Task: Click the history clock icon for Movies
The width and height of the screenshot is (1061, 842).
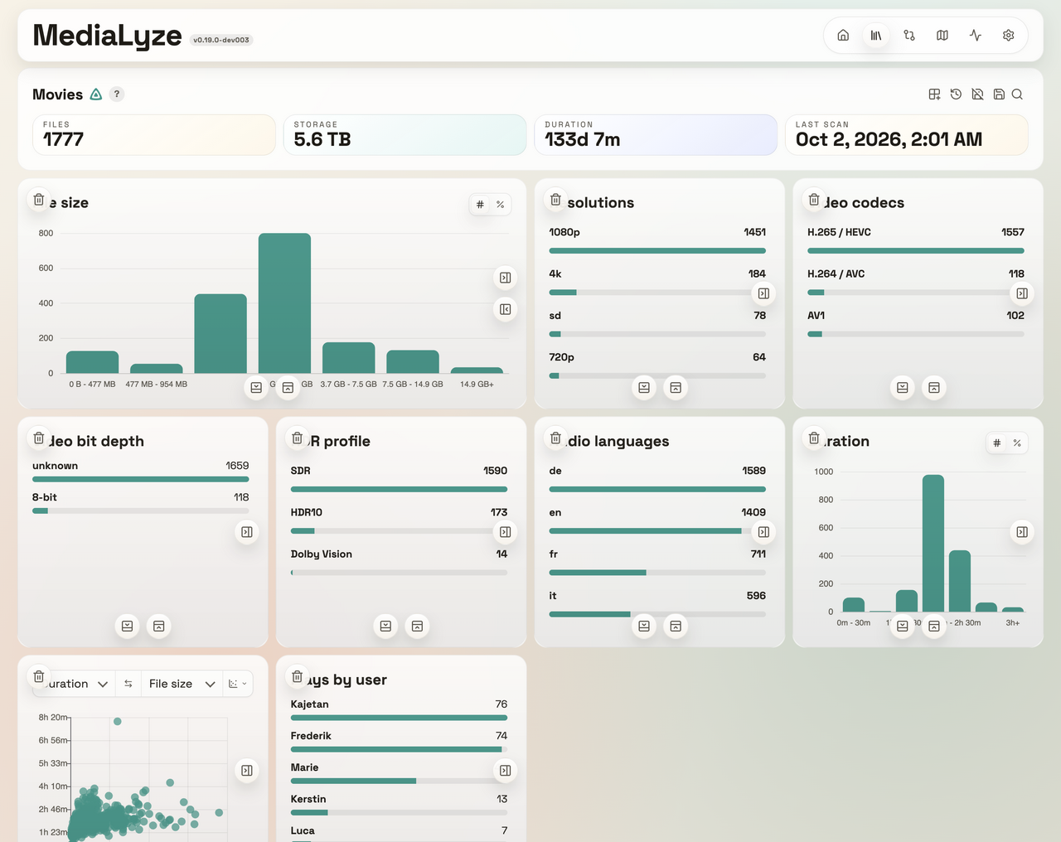Action: coord(956,94)
